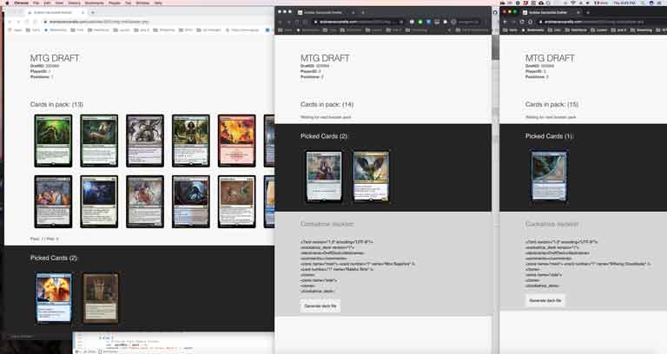Open a new tab in middle browser window

click(x=363, y=12)
